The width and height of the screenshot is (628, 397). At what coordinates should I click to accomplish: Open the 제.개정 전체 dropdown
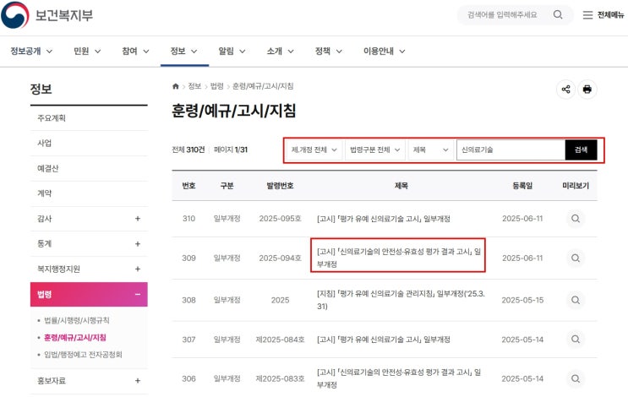(314, 150)
